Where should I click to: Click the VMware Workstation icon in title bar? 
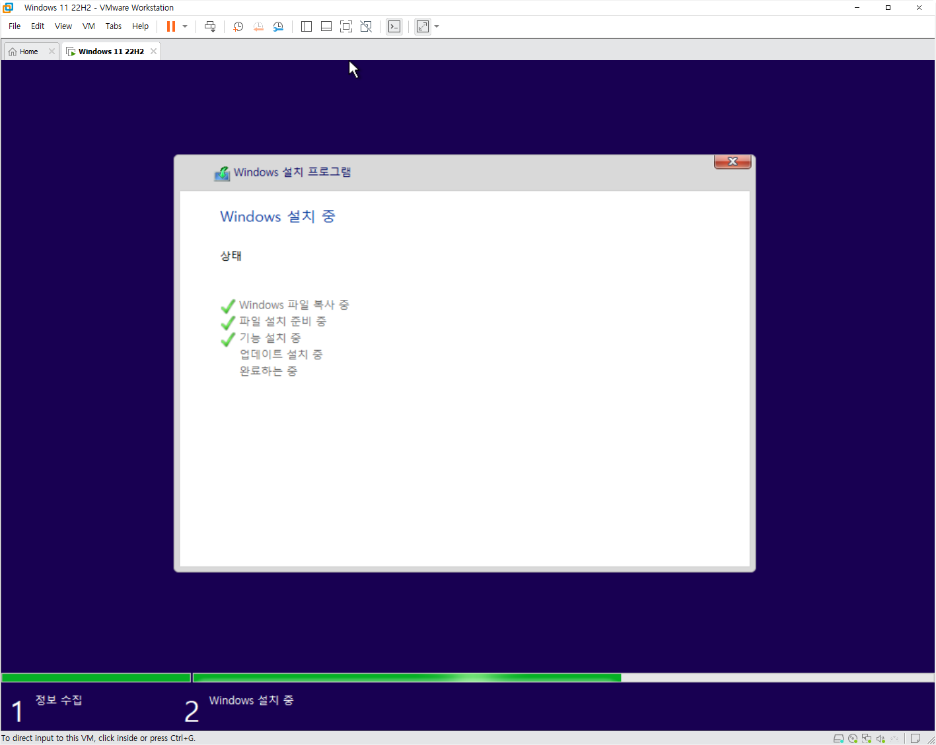tap(8, 7)
